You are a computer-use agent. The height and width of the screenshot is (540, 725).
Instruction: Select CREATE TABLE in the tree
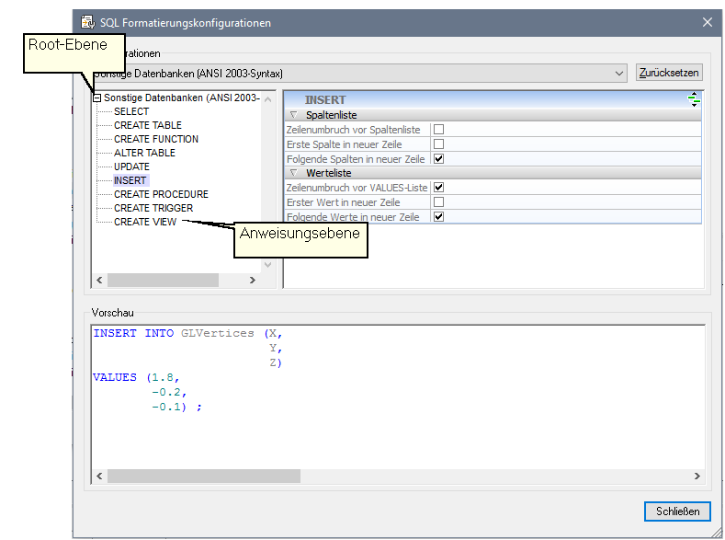click(x=148, y=125)
